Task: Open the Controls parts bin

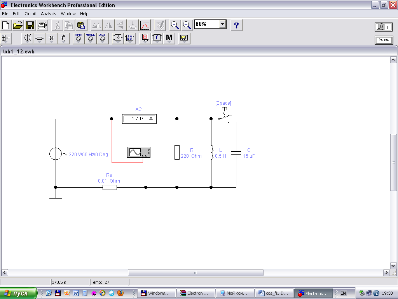Action: pos(157,38)
